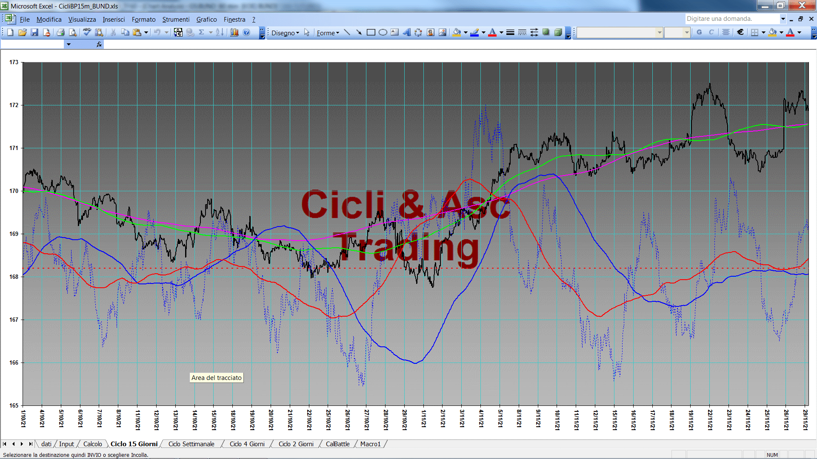Screen dimensions: 817x459
Task: Click the AutoSum sigma icon
Action: [202, 32]
